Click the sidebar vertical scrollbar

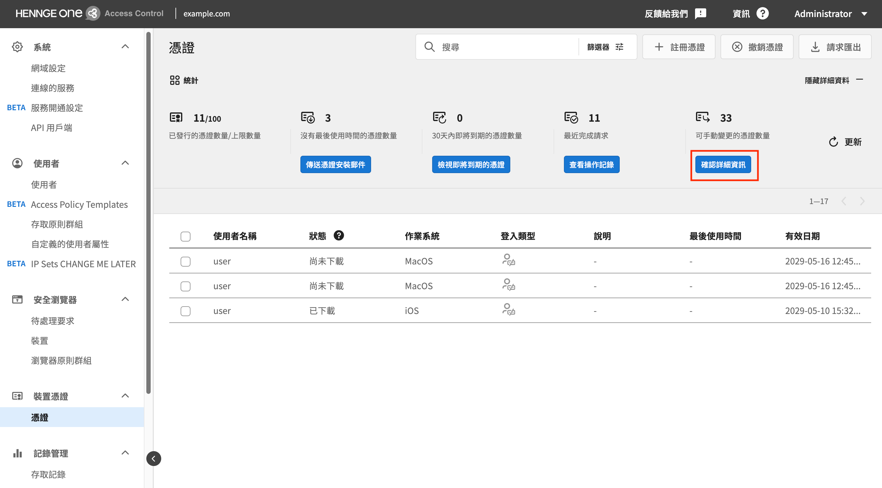[148, 213]
